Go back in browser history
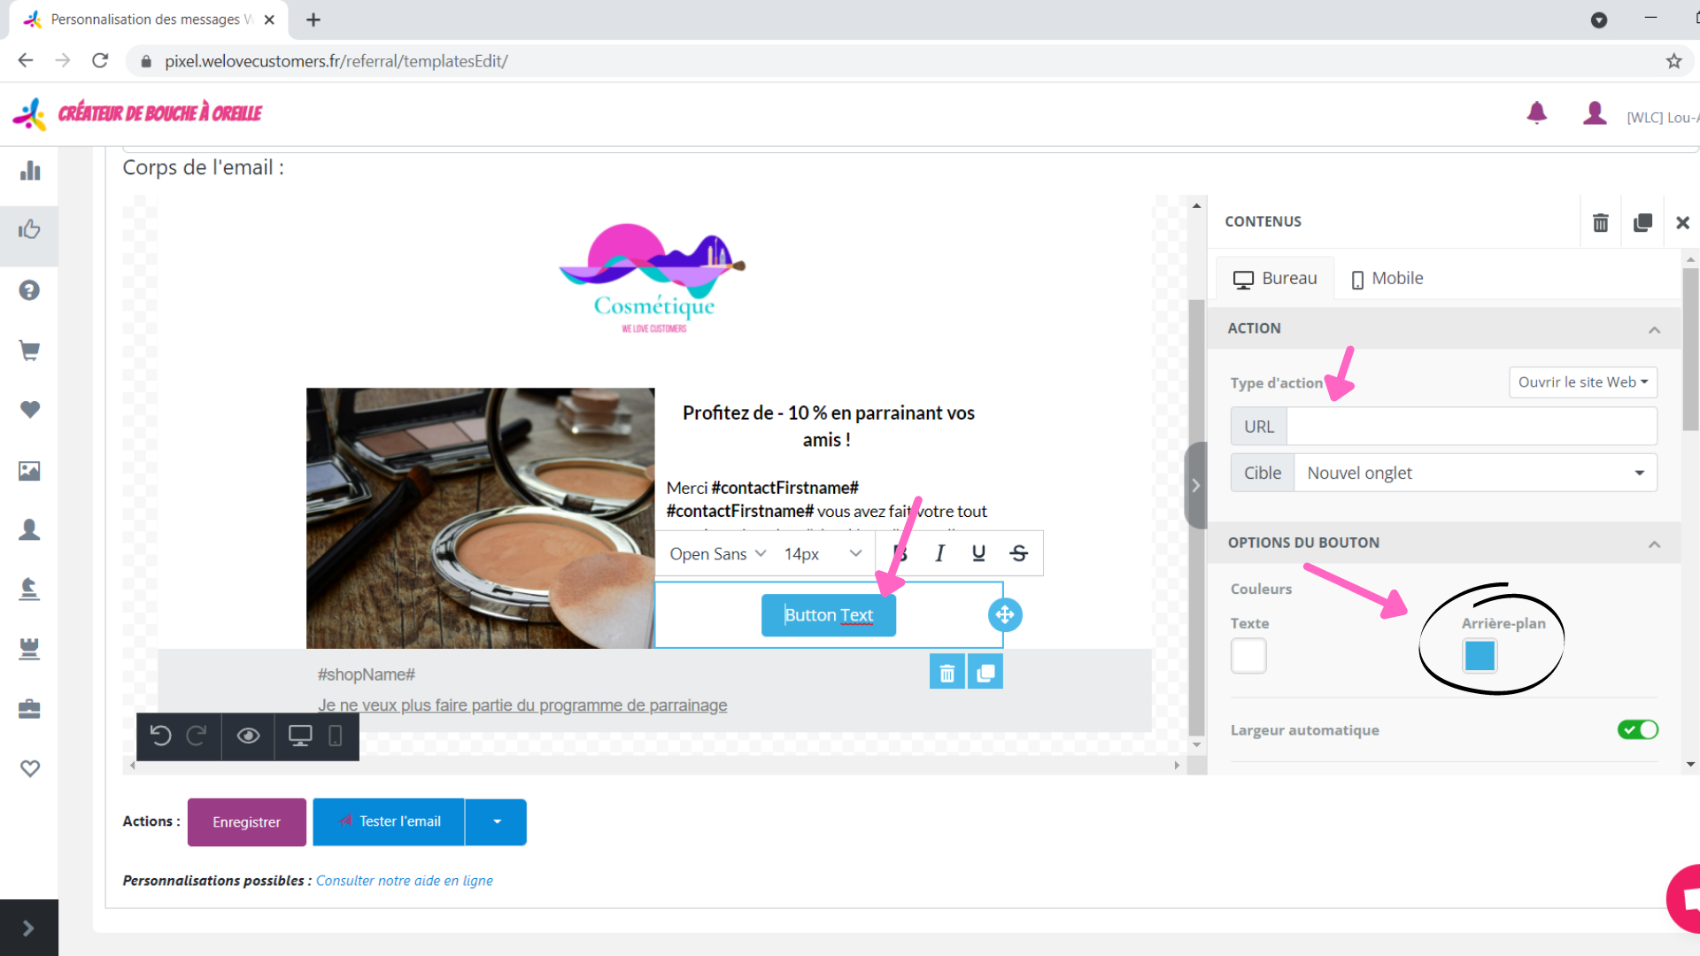The height and width of the screenshot is (956, 1700). tap(26, 60)
